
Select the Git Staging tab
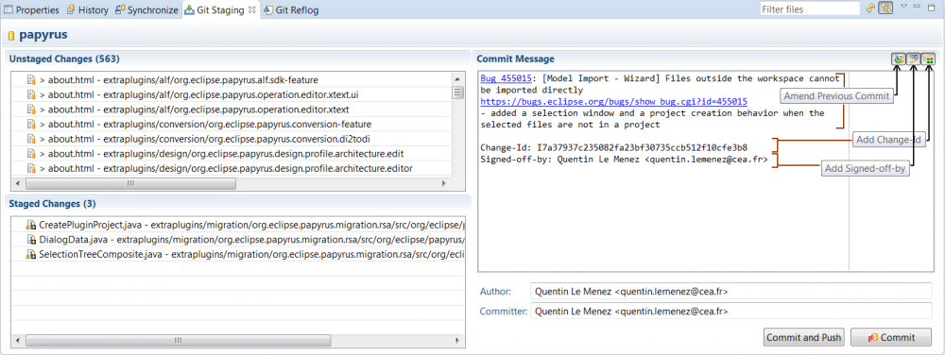[219, 10]
